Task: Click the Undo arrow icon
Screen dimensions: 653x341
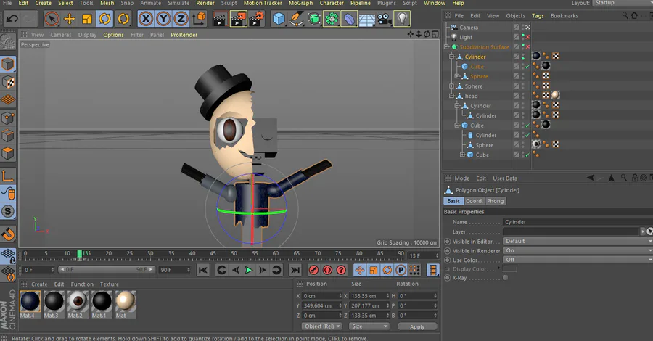Action: [x=12, y=19]
